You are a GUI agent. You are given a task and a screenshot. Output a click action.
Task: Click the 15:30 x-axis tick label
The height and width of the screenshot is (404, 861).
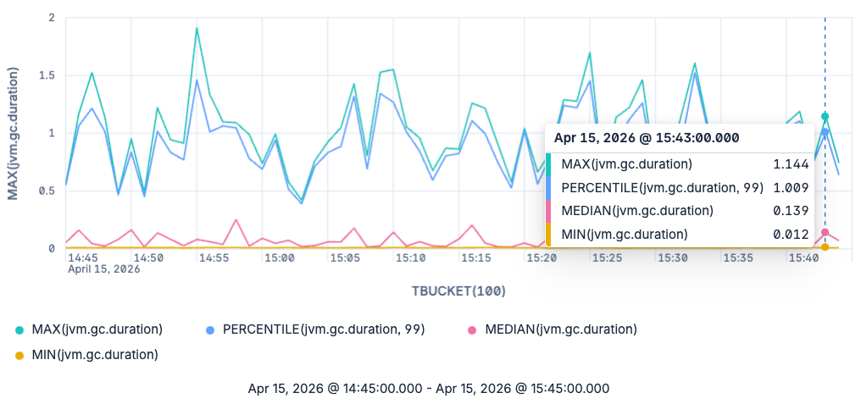point(673,257)
